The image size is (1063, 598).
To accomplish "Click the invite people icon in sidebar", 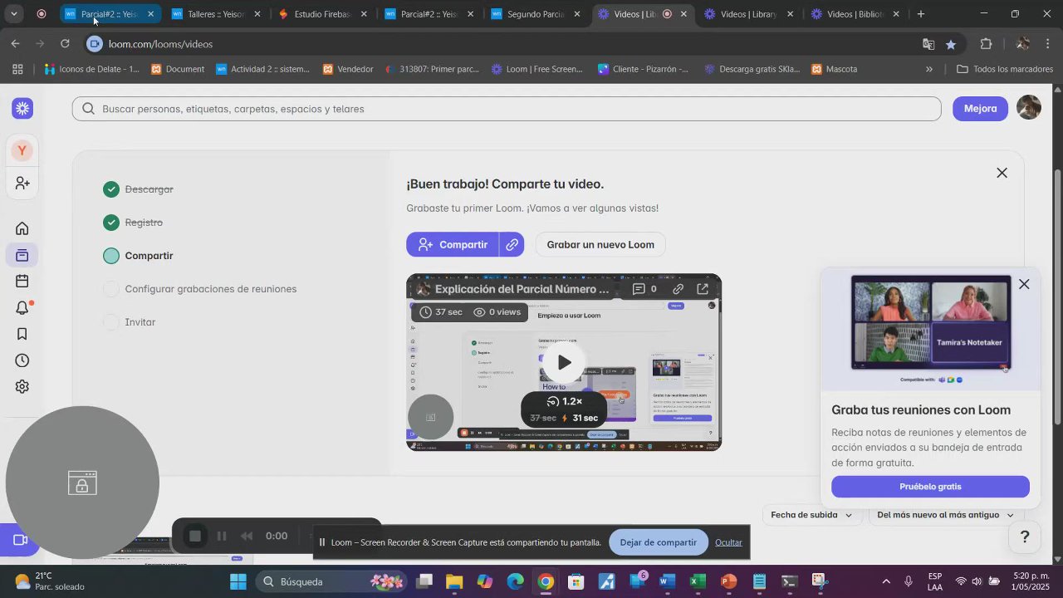I will pyautogui.click(x=22, y=183).
